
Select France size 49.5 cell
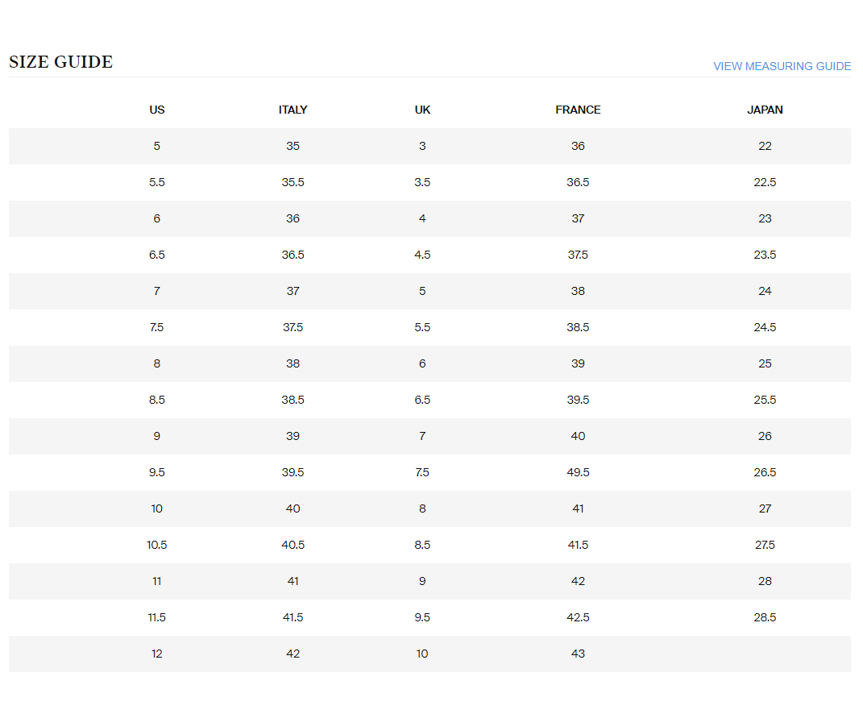click(x=578, y=472)
